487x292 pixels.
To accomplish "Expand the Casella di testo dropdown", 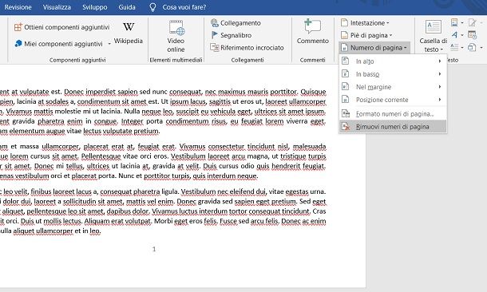I will [434, 45].
